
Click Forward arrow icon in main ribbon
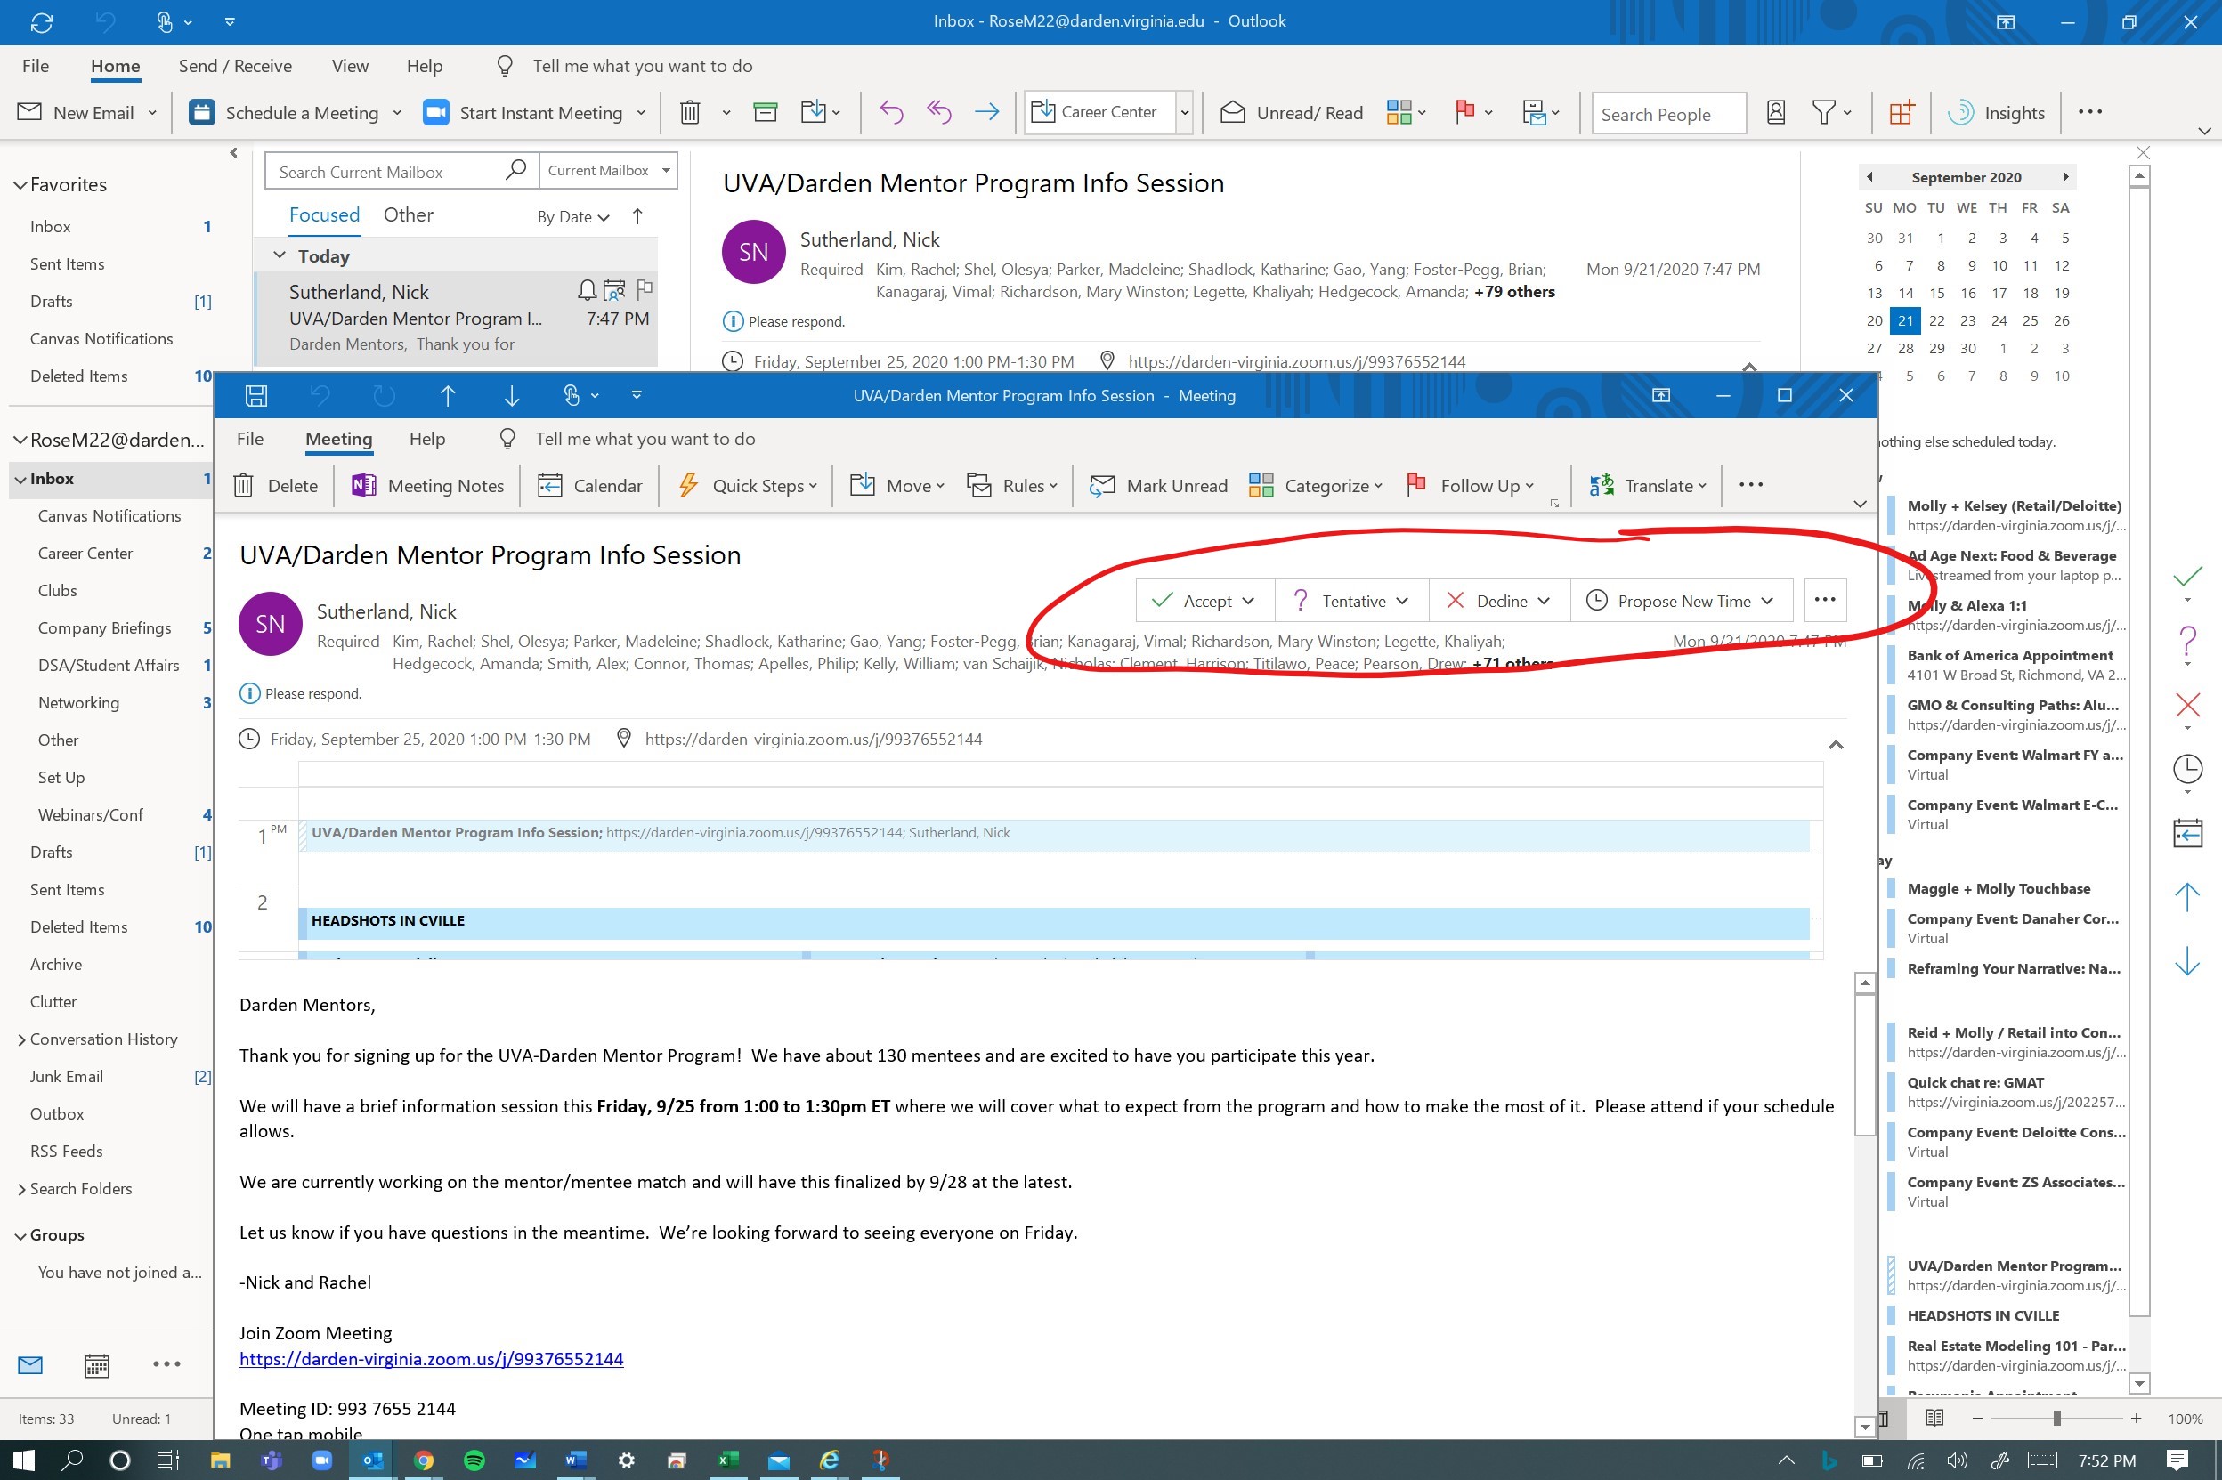coord(986,112)
